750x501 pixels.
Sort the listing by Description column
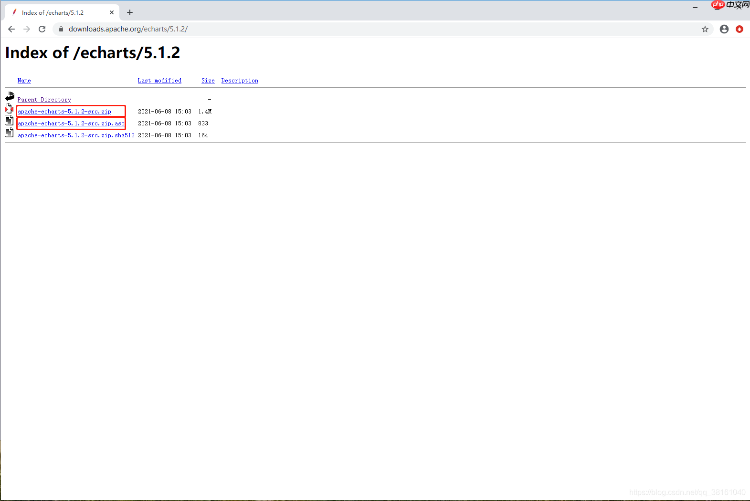coord(240,81)
